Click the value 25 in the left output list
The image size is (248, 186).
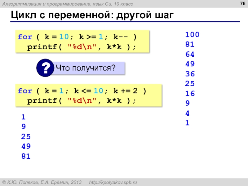pyautogui.click(x=26, y=137)
